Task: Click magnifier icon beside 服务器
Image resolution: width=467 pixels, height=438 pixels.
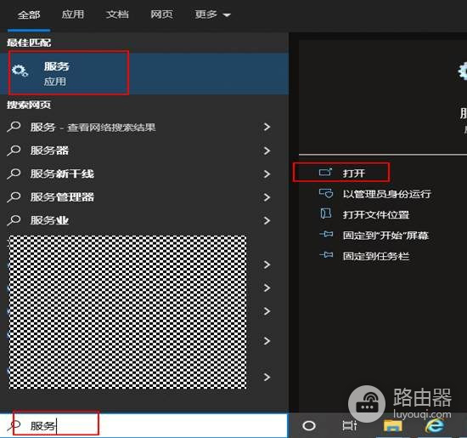Action: pos(14,151)
